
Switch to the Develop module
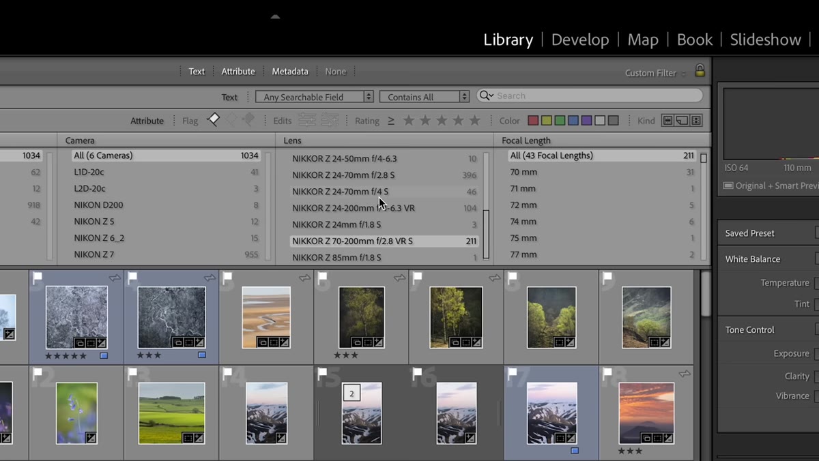pyautogui.click(x=580, y=40)
